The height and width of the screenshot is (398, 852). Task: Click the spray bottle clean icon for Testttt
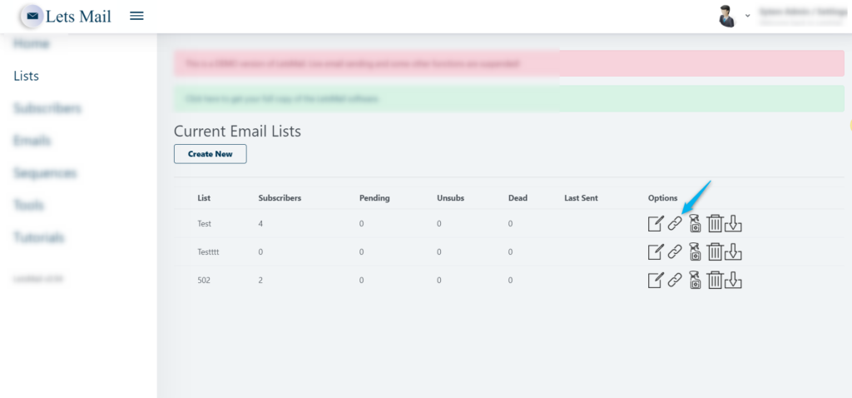pyautogui.click(x=695, y=251)
